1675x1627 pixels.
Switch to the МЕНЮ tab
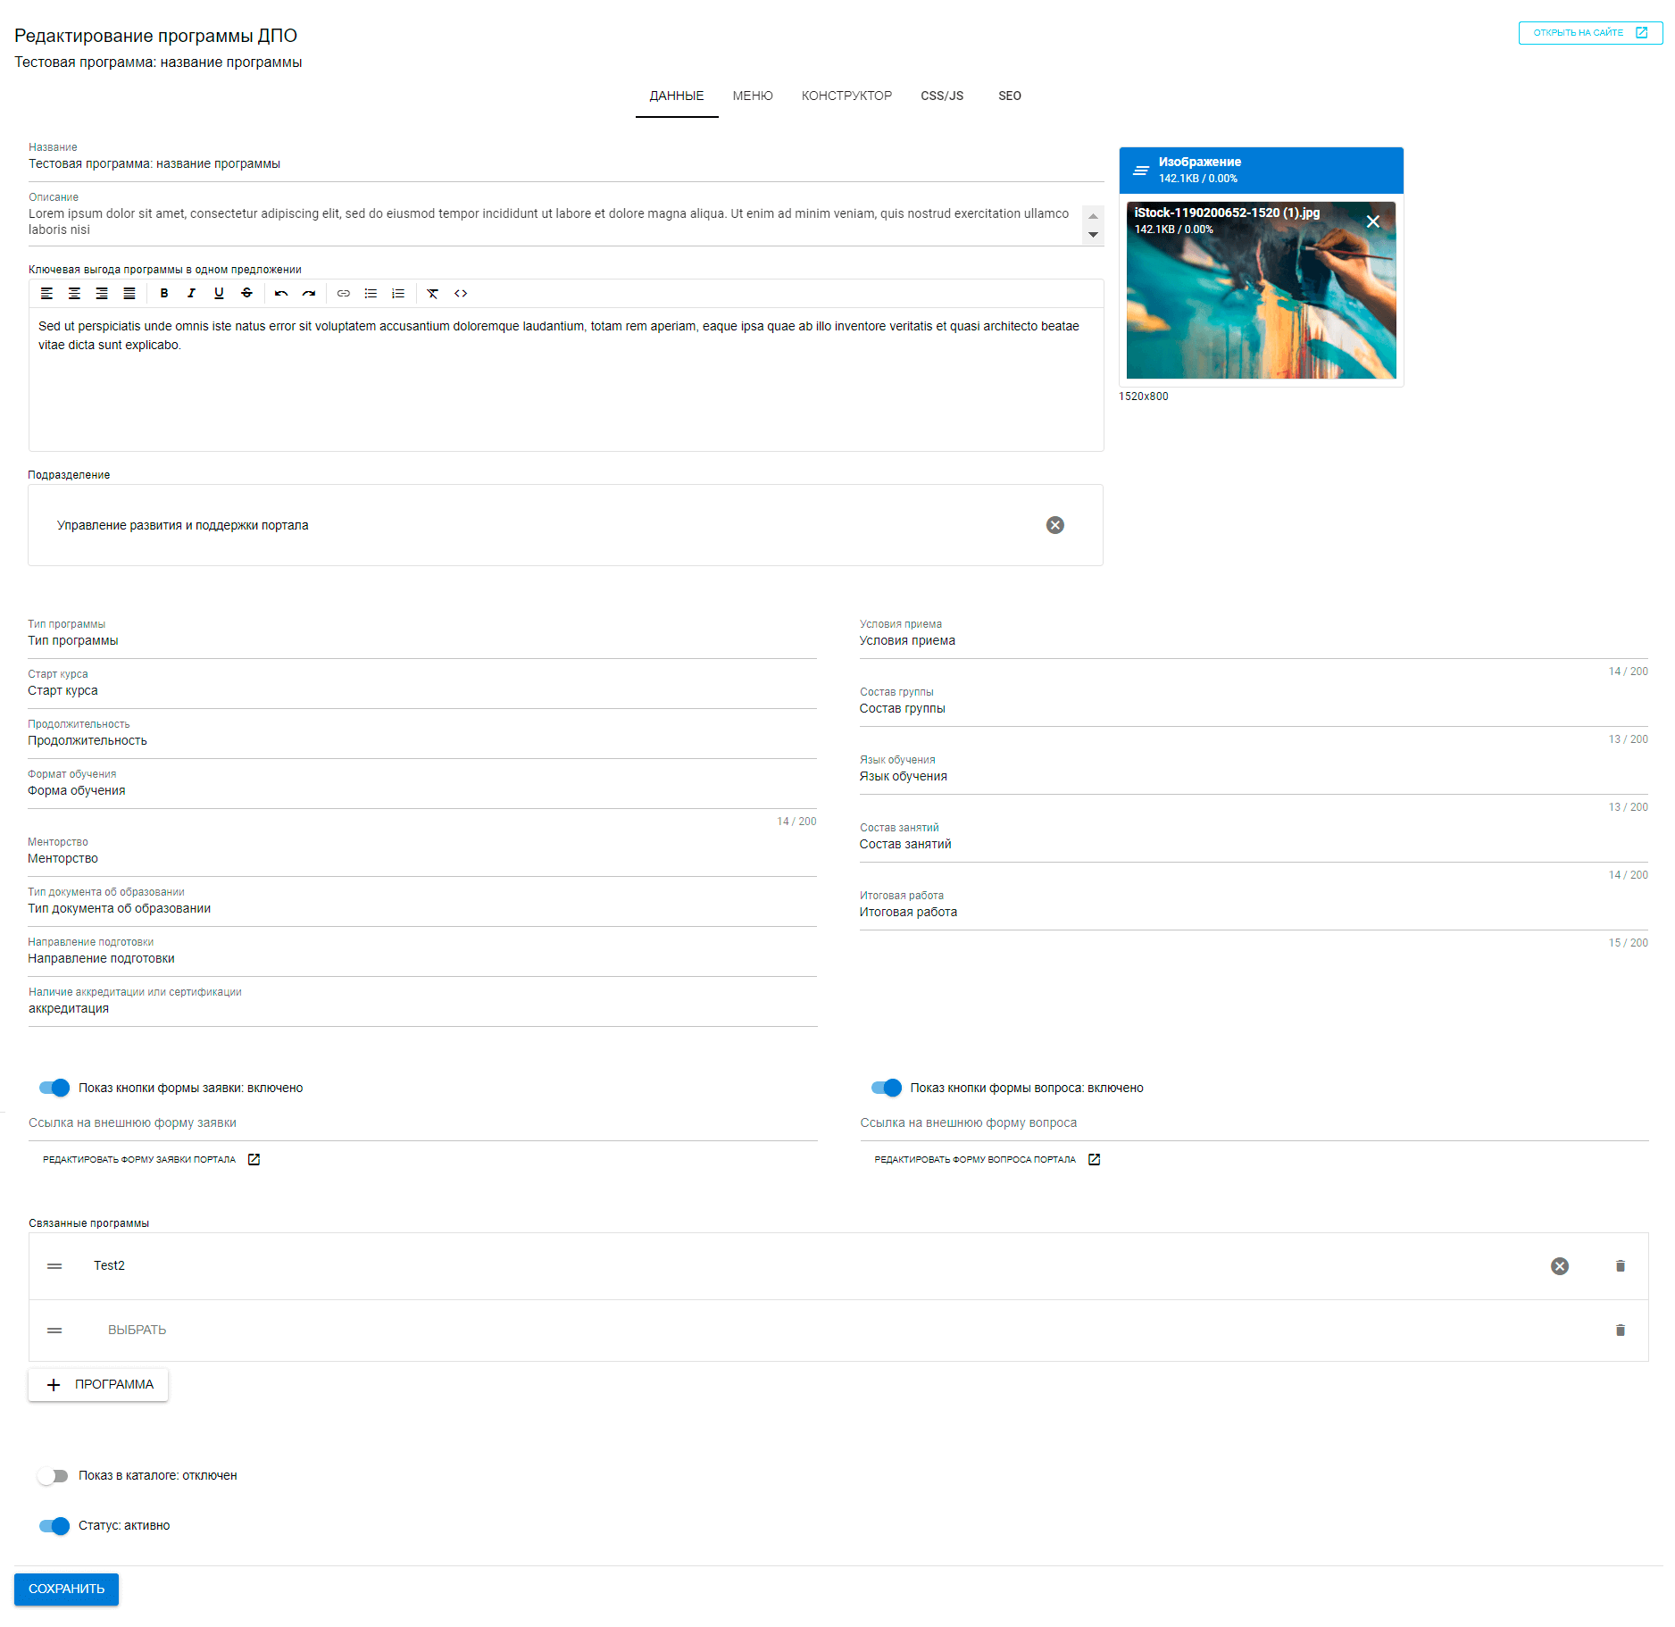753,96
